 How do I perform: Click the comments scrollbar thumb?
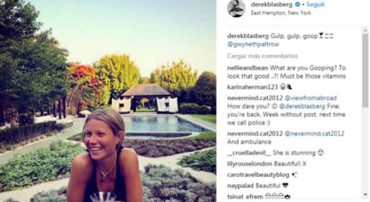[365, 70]
